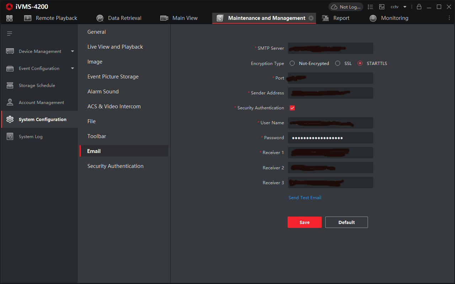Click the Storage Schedule icon
Screen dimensions: 455x284
point(10,85)
